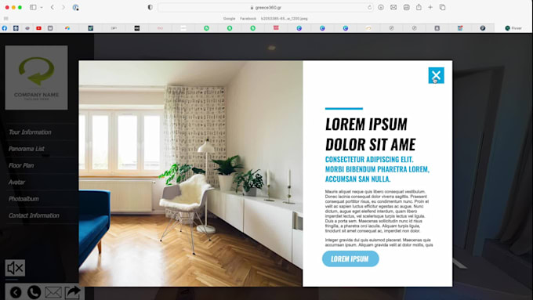Click the living room photo in popup
The width and height of the screenshot is (533, 300).
tap(190, 173)
